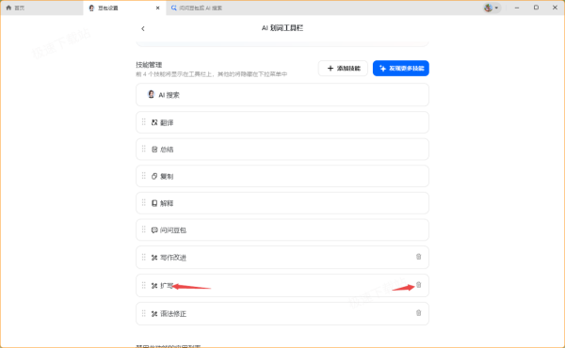This screenshot has height=348, width=565.
Task: Click the drag handle of 解释 row
Action: (144, 202)
